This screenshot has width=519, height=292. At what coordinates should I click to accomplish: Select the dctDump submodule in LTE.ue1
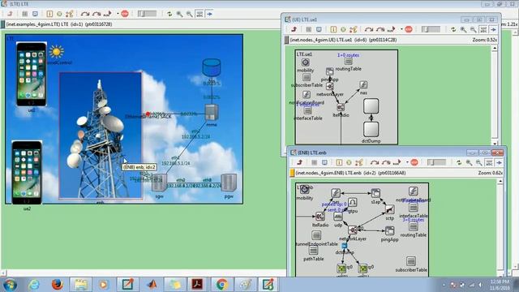pos(371,130)
